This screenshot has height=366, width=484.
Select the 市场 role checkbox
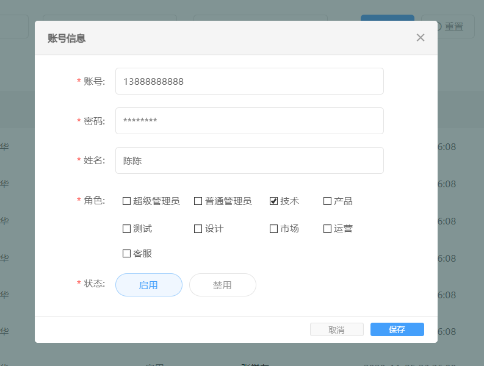click(274, 229)
